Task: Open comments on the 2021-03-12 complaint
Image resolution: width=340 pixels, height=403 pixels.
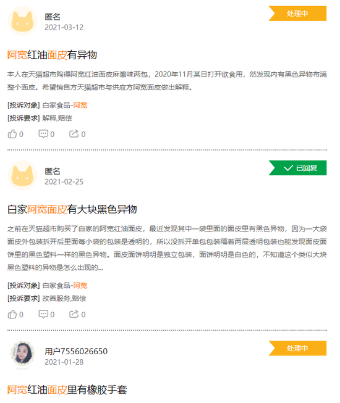Action: tap(46, 134)
